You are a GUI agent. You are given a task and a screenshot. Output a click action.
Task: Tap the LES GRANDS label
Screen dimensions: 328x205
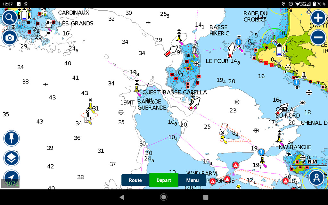click(76, 23)
